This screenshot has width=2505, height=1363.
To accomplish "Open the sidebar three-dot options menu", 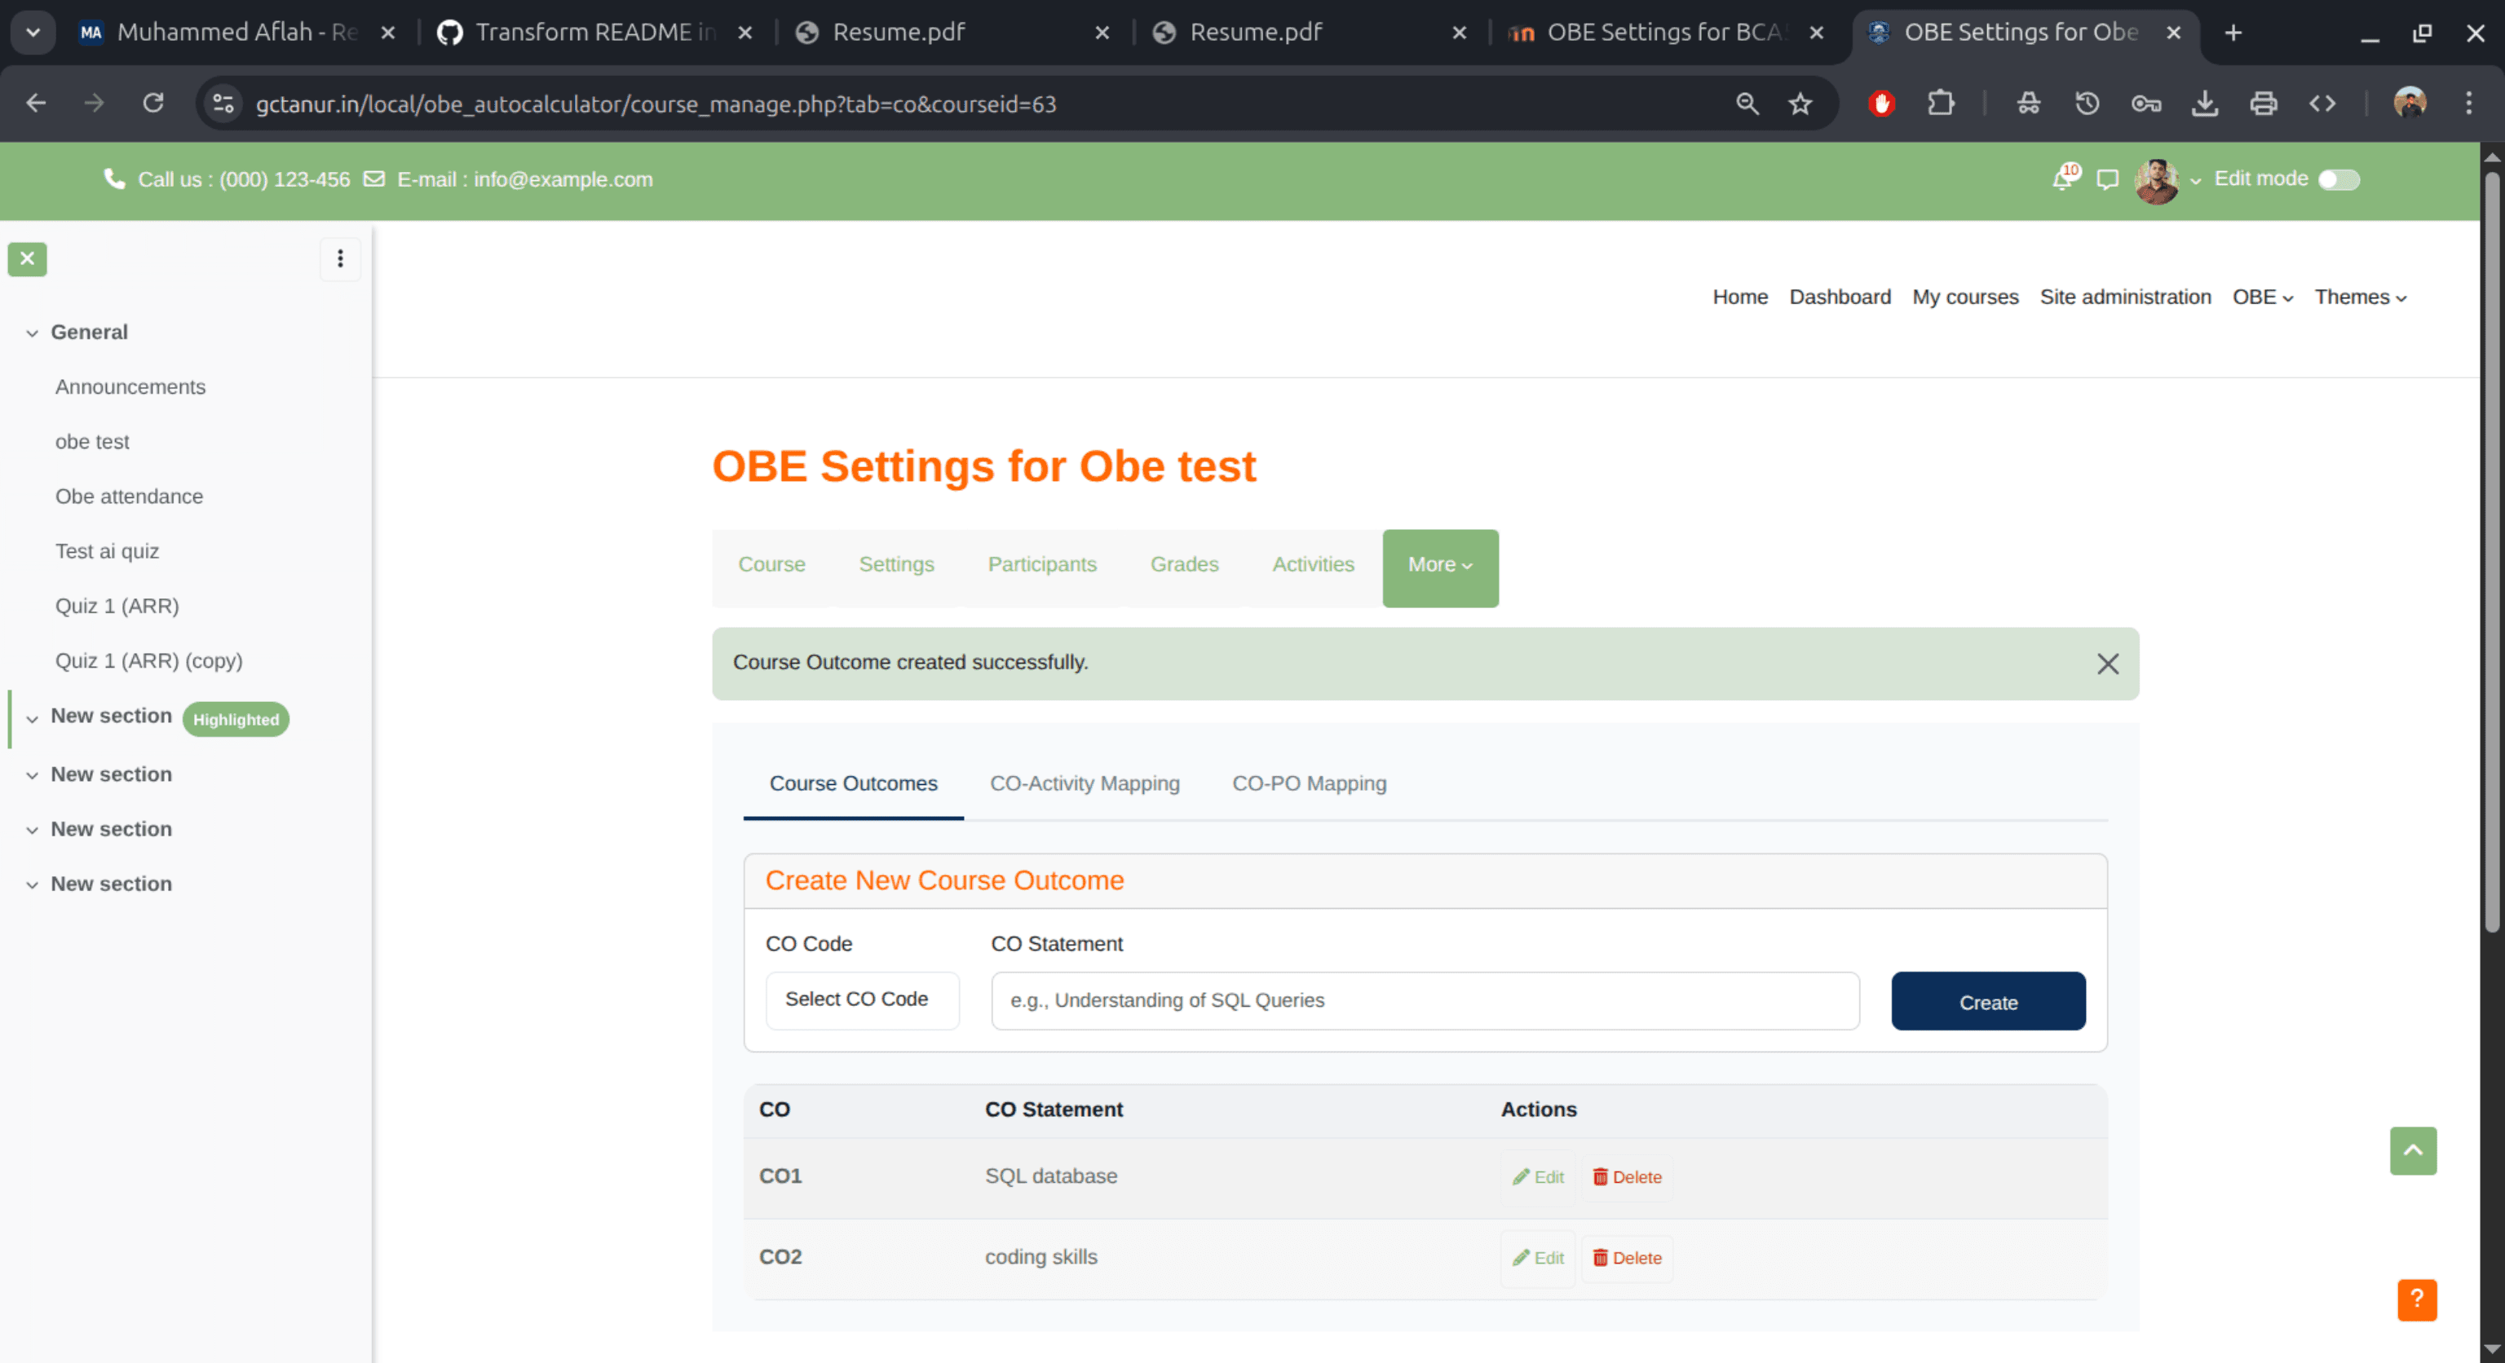I will 339,258.
